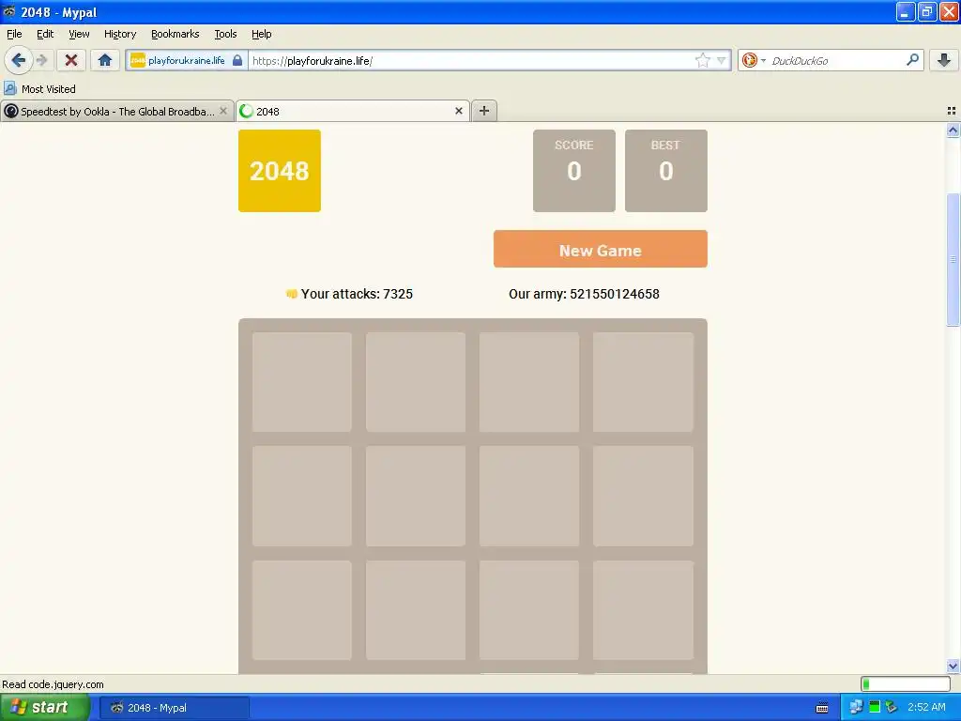Click the playforukraine.life site identity badge
961x721 pixels.
click(187, 60)
